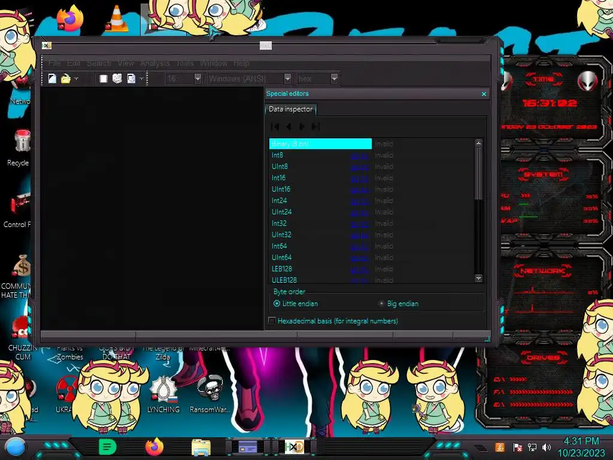Click the go to link for UInt64

point(359,258)
